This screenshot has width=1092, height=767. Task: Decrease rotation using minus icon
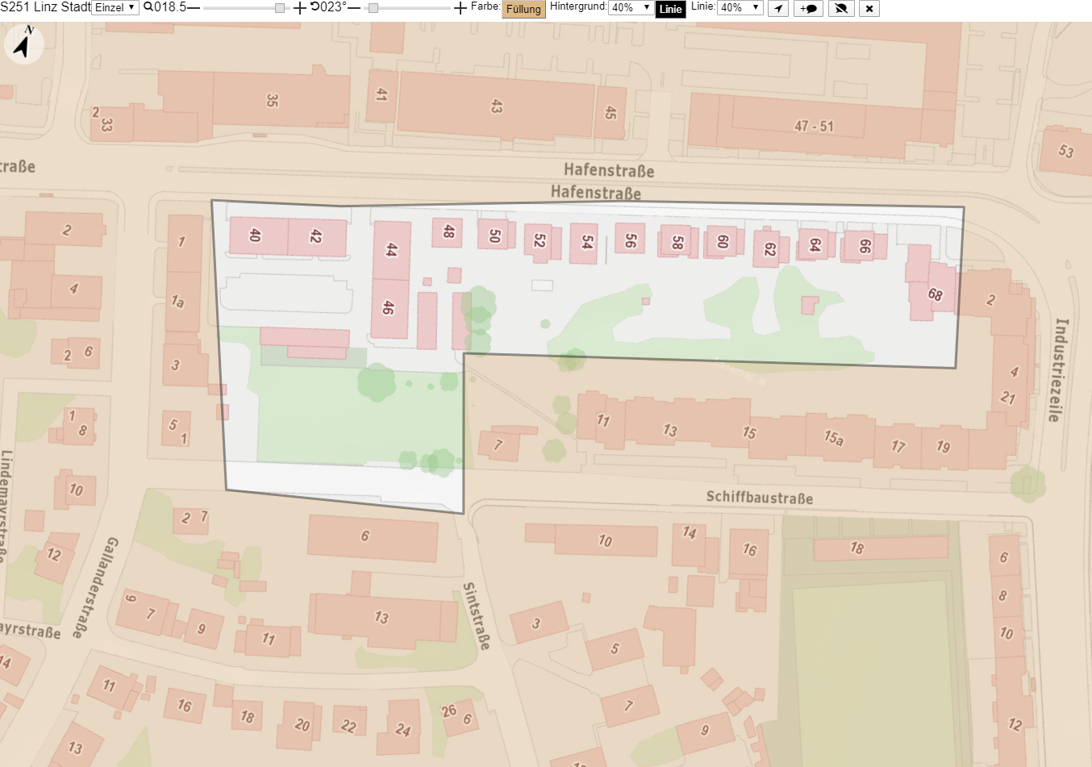[354, 8]
